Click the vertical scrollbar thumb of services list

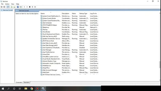pos(160,65)
